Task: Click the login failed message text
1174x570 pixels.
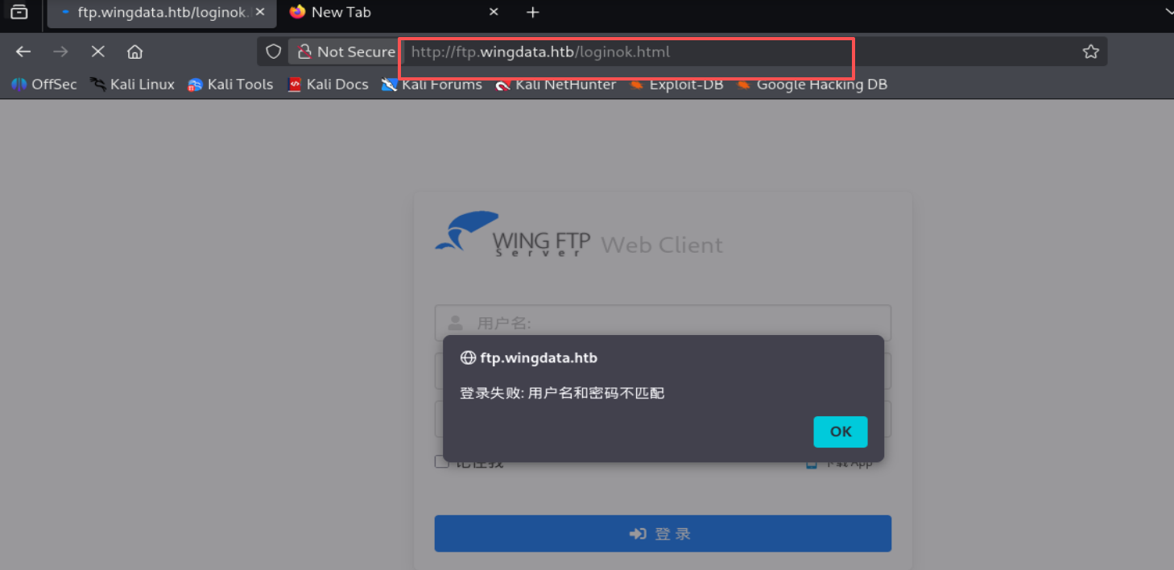Action: click(562, 394)
